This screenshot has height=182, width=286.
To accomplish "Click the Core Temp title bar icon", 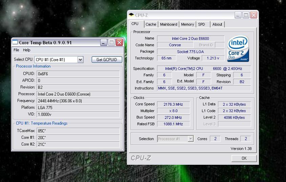I will [15, 43].
